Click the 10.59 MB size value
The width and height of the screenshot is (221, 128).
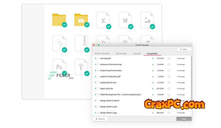160,65
